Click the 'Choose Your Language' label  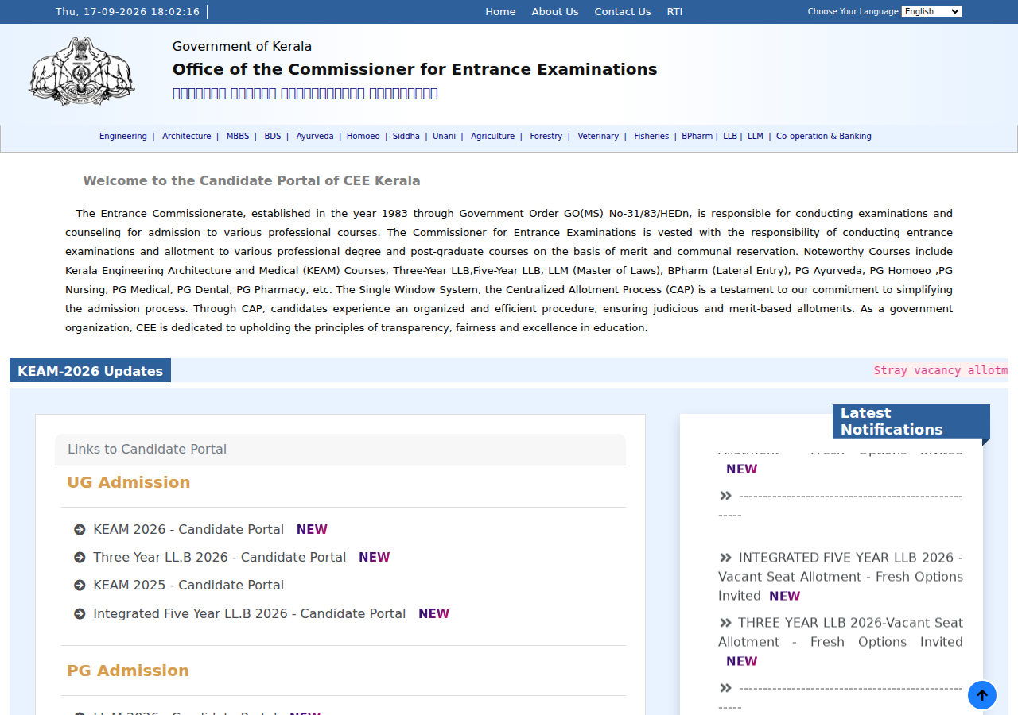[x=853, y=12]
